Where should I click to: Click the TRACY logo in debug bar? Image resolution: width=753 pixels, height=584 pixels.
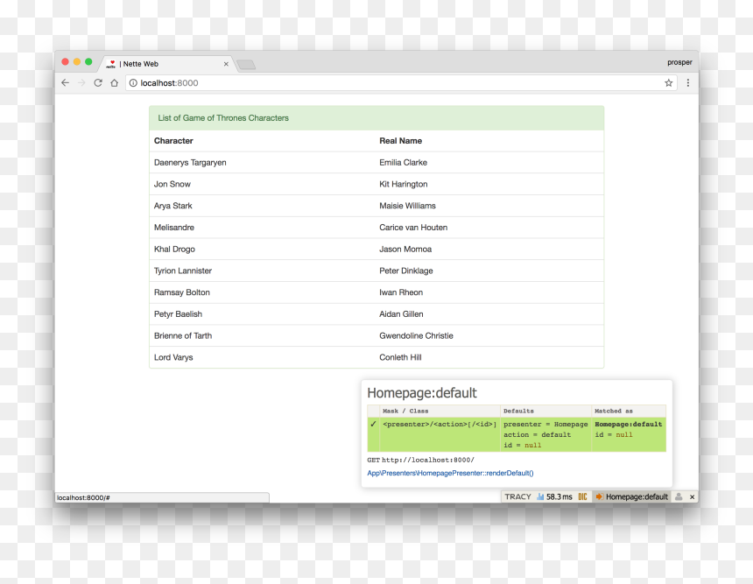coord(517,496)
